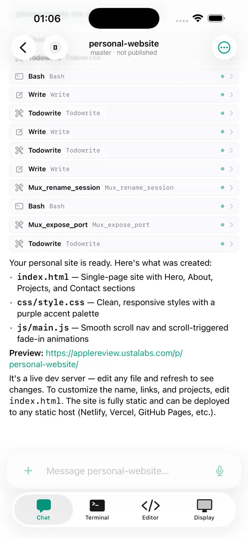
Task: Tap the green status dot on Mux_expose_port
Action: point(223,225)
